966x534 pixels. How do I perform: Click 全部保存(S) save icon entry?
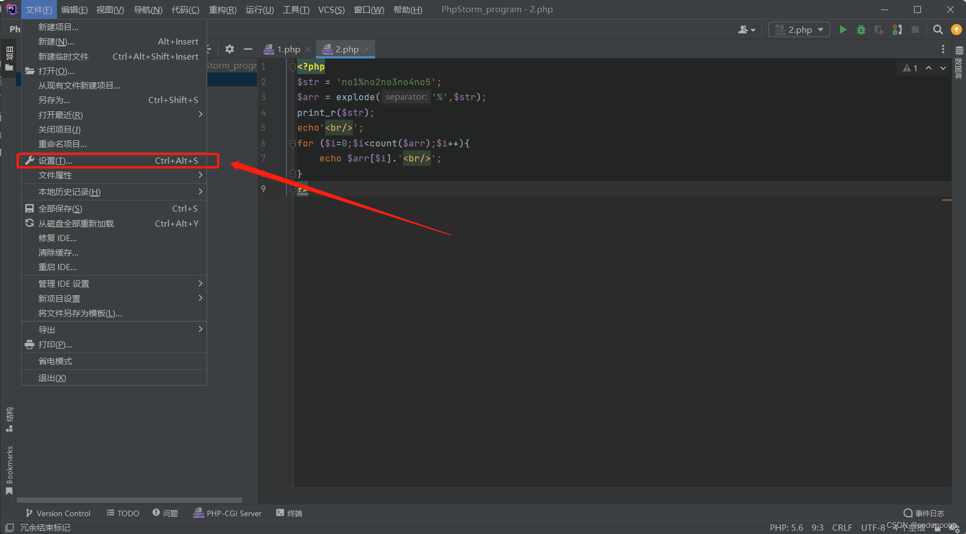pos(114,208)
